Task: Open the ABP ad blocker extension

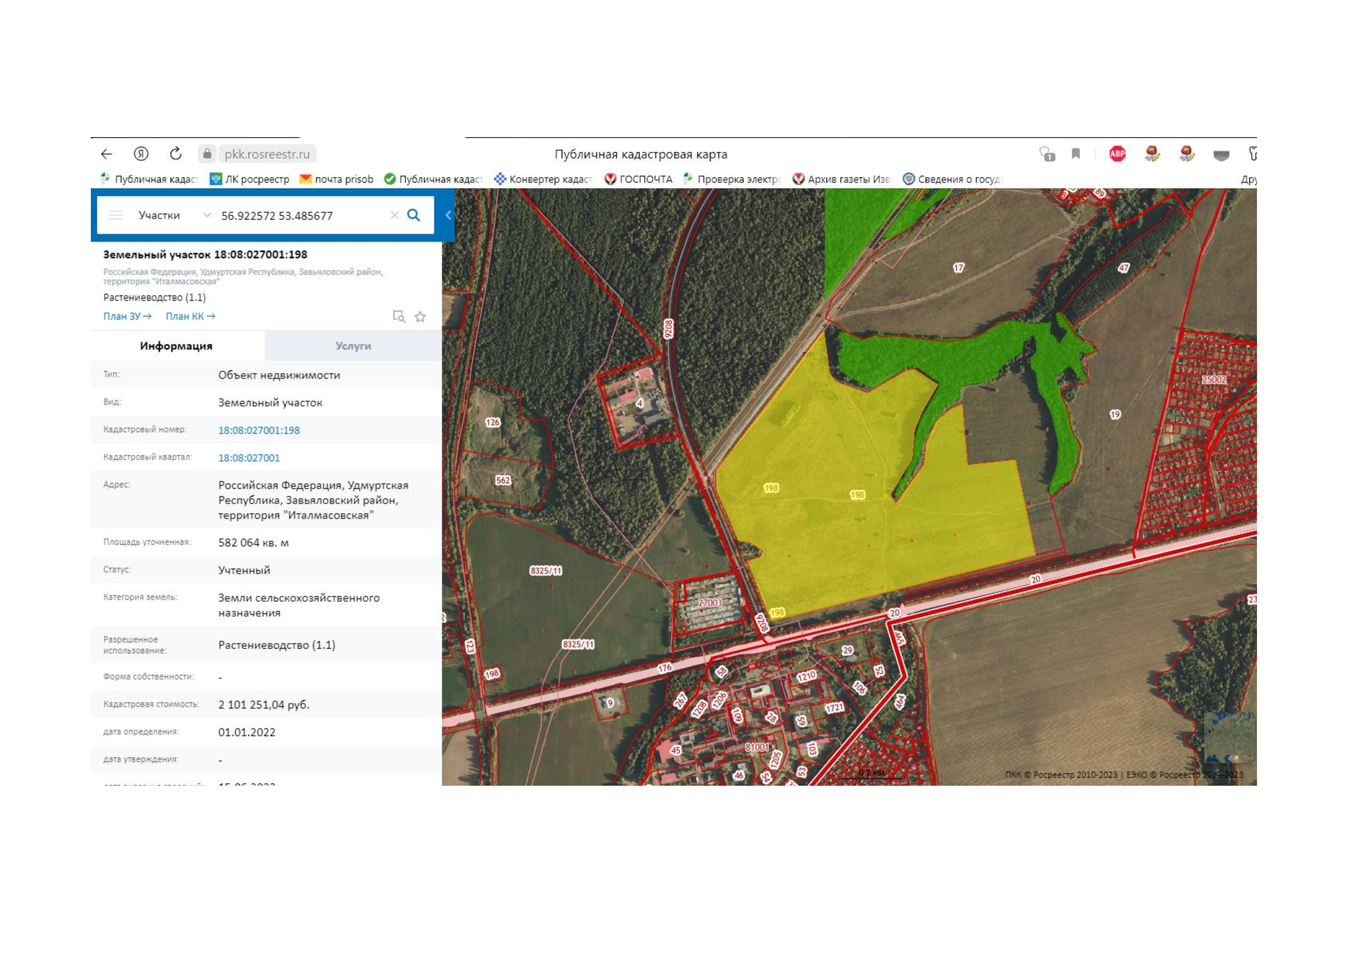Action: 1116,154
